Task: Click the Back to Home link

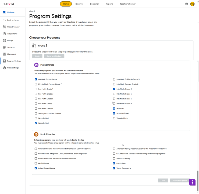Action: (13, 20)
